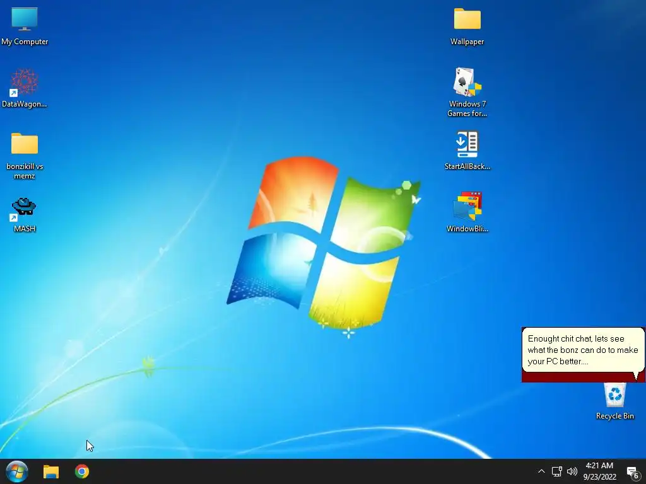Click the MASH shortcut icon
This screenshot has height=484, width=646.
click(23, 209)
